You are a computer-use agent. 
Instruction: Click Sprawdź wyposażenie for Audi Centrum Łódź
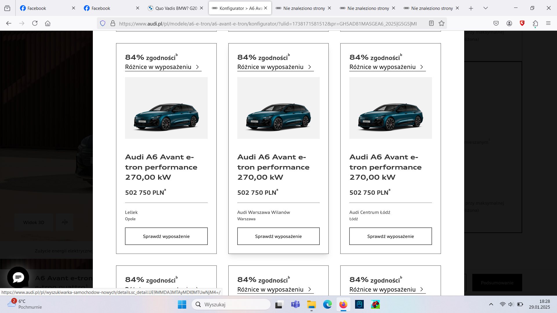point(390,236)
